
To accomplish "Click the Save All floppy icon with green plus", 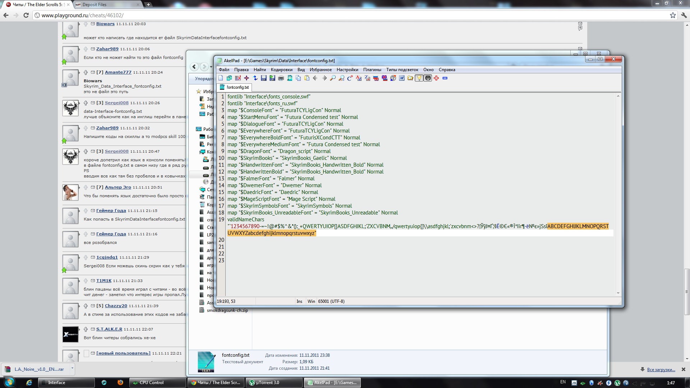I will 272,78.
